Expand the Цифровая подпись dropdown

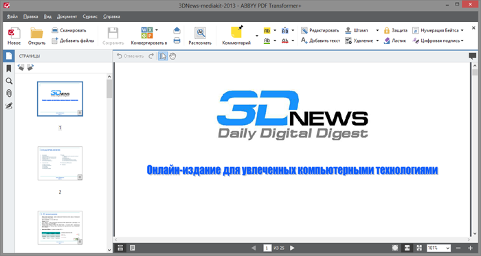click(462, 40)
